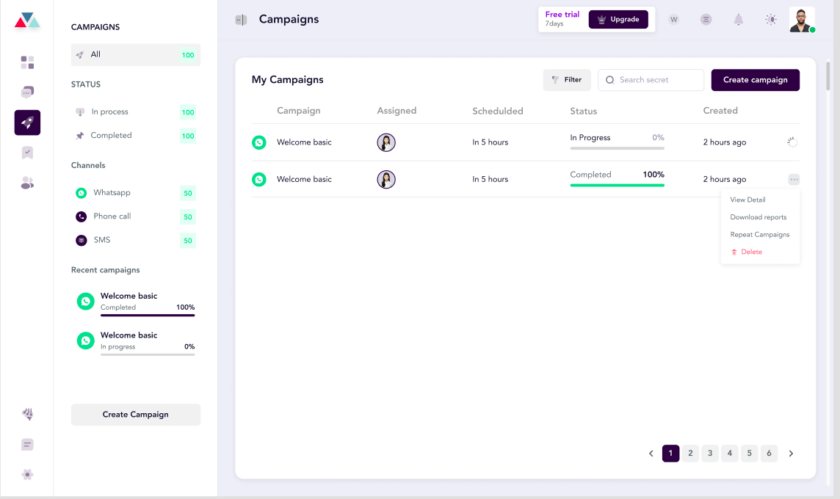Click the In Progress 0% progress bar
This screenshot has height=499, width=840.
pyautogui.click(x=617, y=148)
